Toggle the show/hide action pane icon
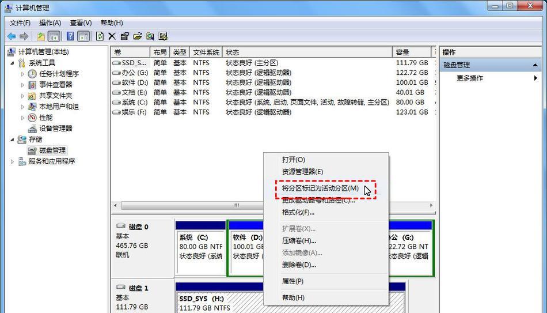This screenshot has height=313, width=547. point(83,36)
